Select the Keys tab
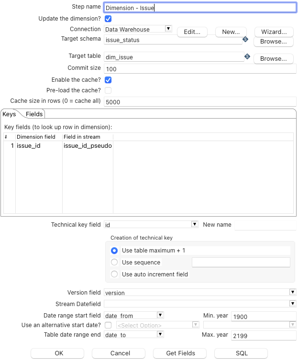298x362 pixels. 9,114
